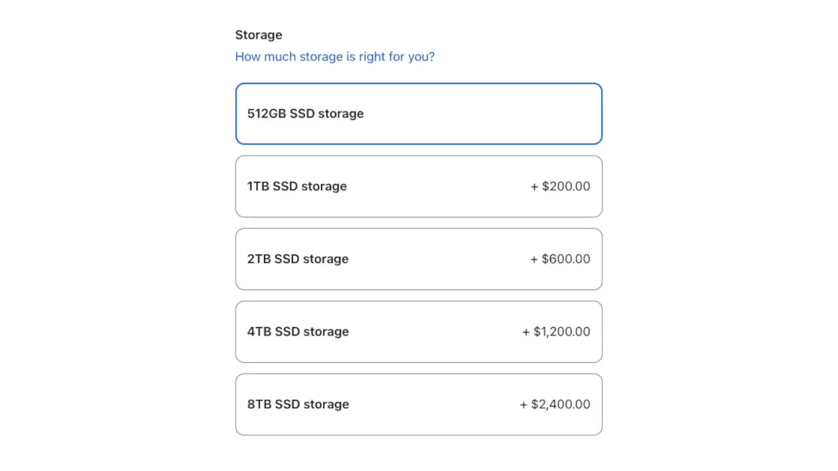Choose the 1TB SSD storage option
Screen dimensions: 838x471
click(418, 186)
